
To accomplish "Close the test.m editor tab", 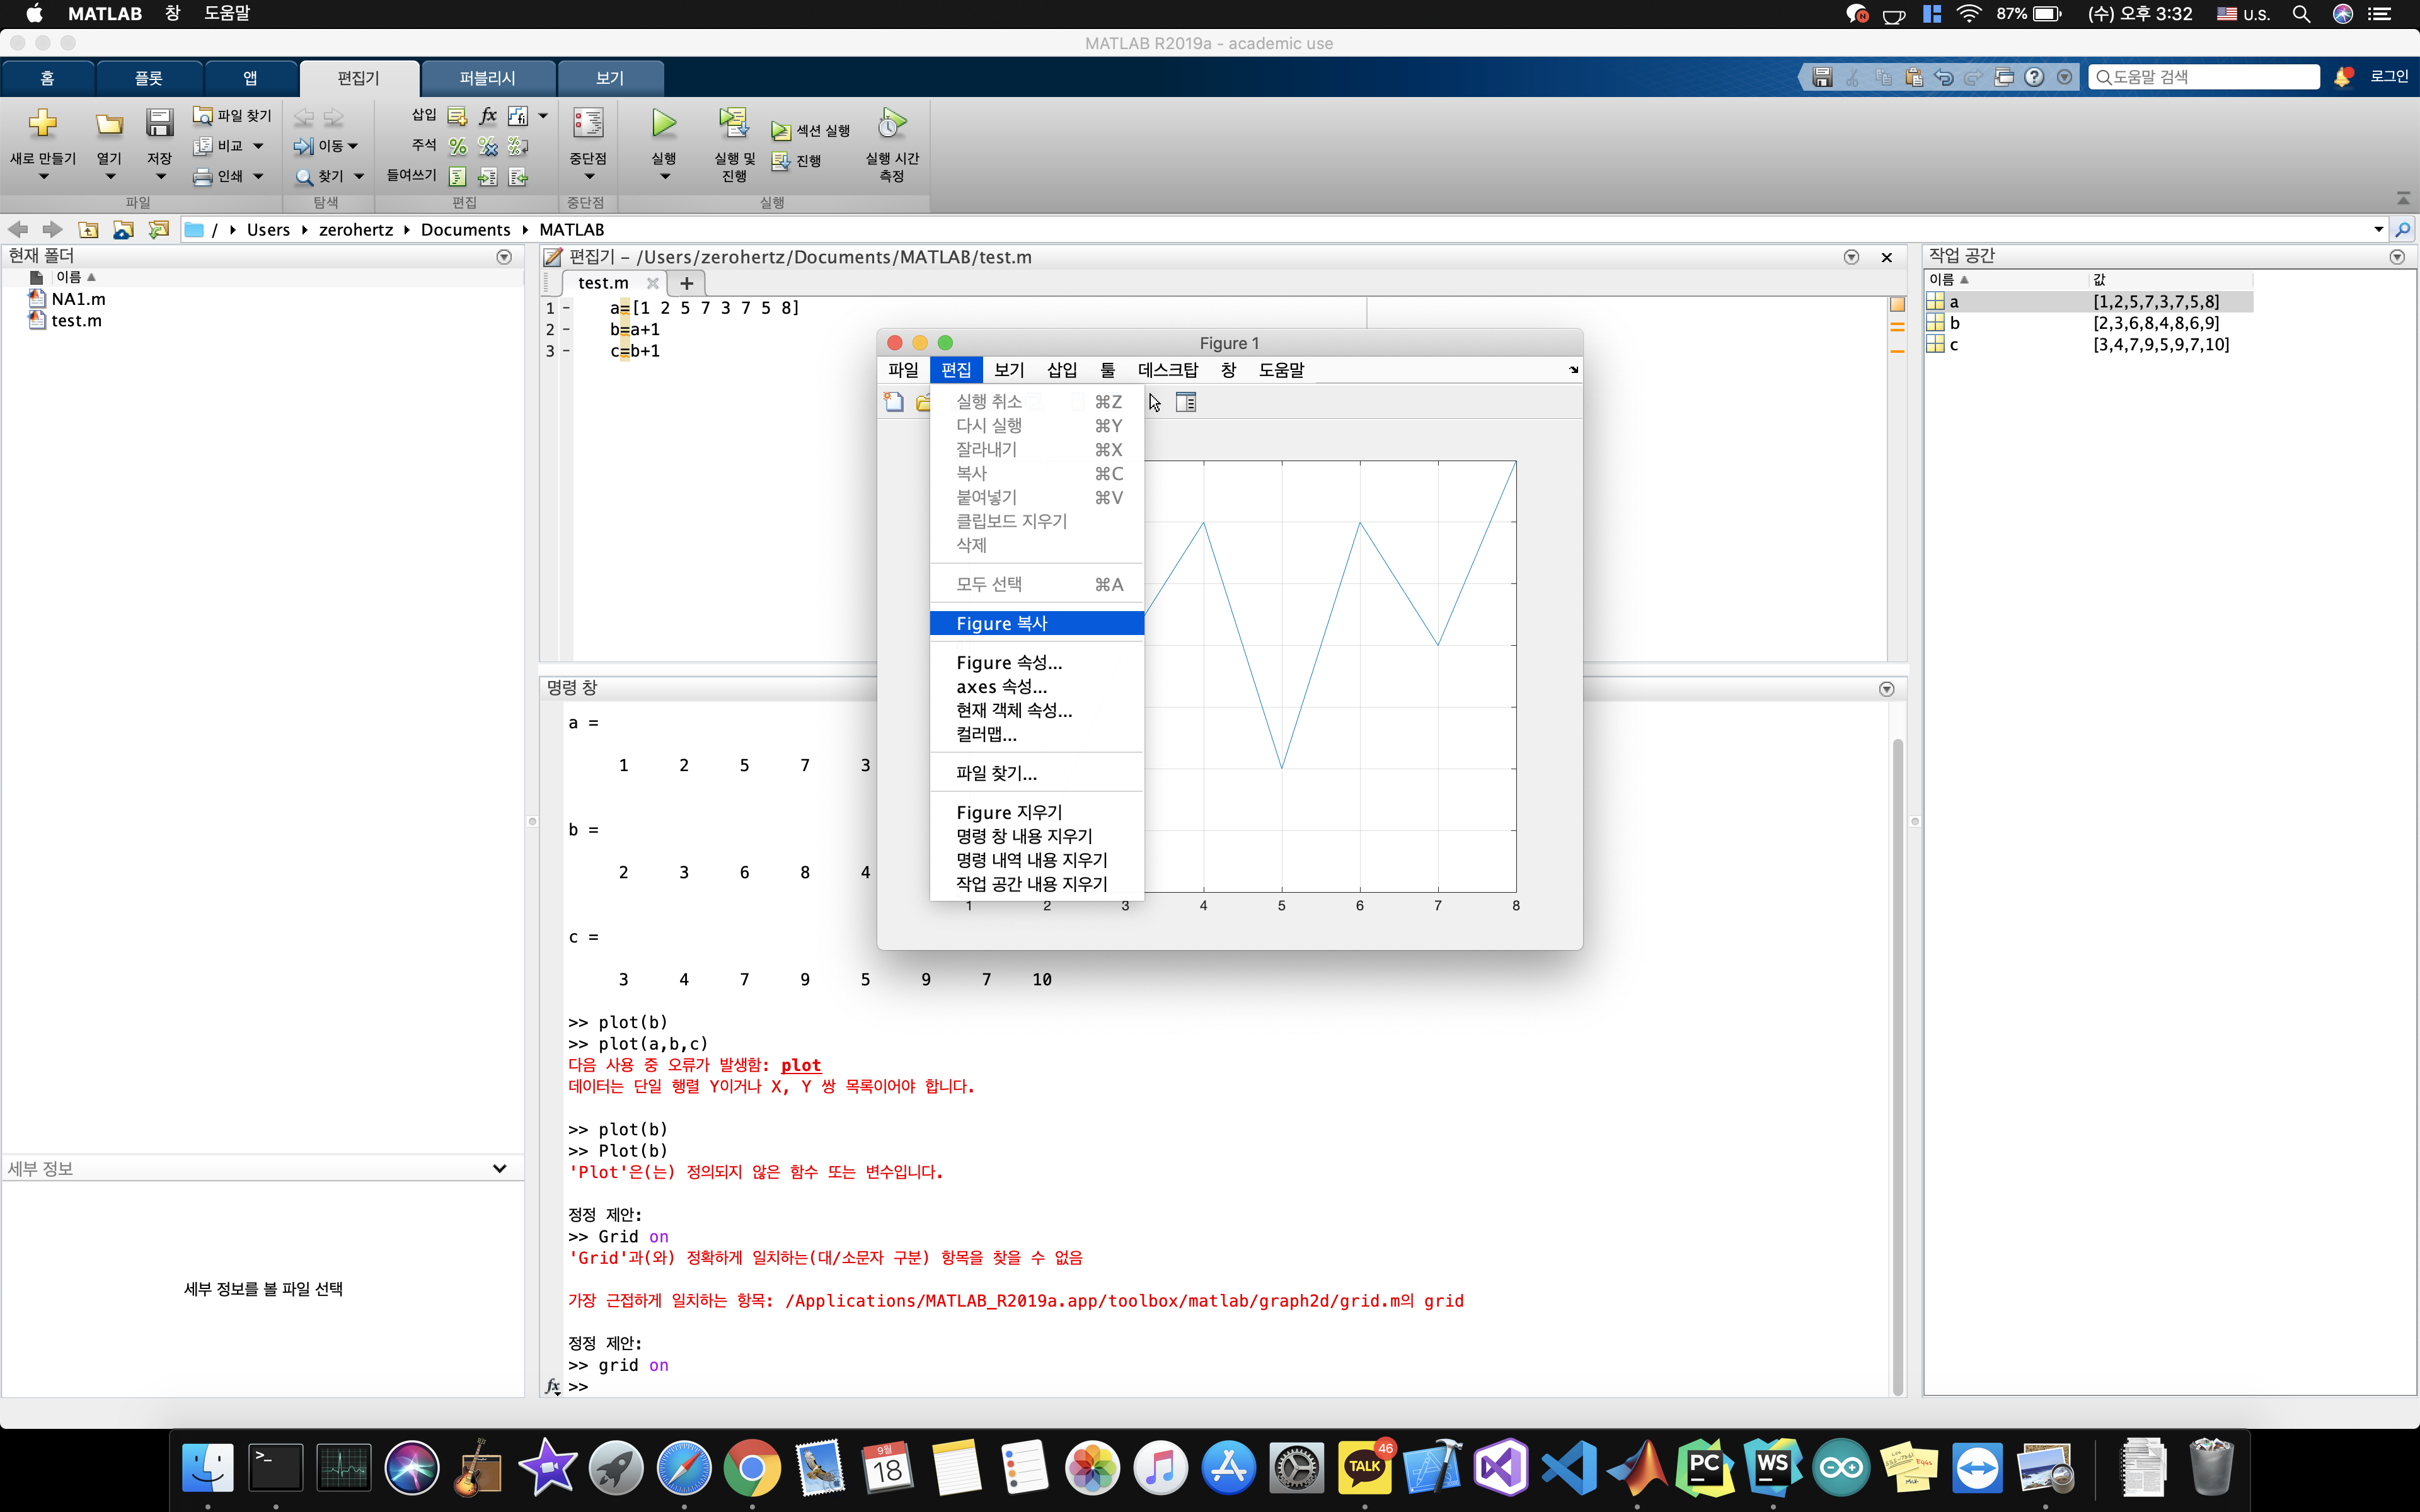I will coord(652,283).
